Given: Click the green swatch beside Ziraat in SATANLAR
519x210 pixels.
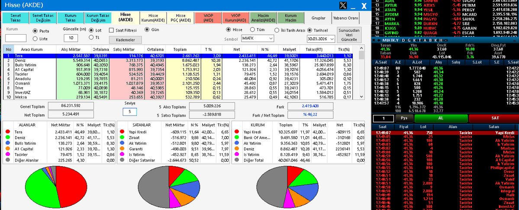Looking at the screenshot, I should [x=122, y=137].
